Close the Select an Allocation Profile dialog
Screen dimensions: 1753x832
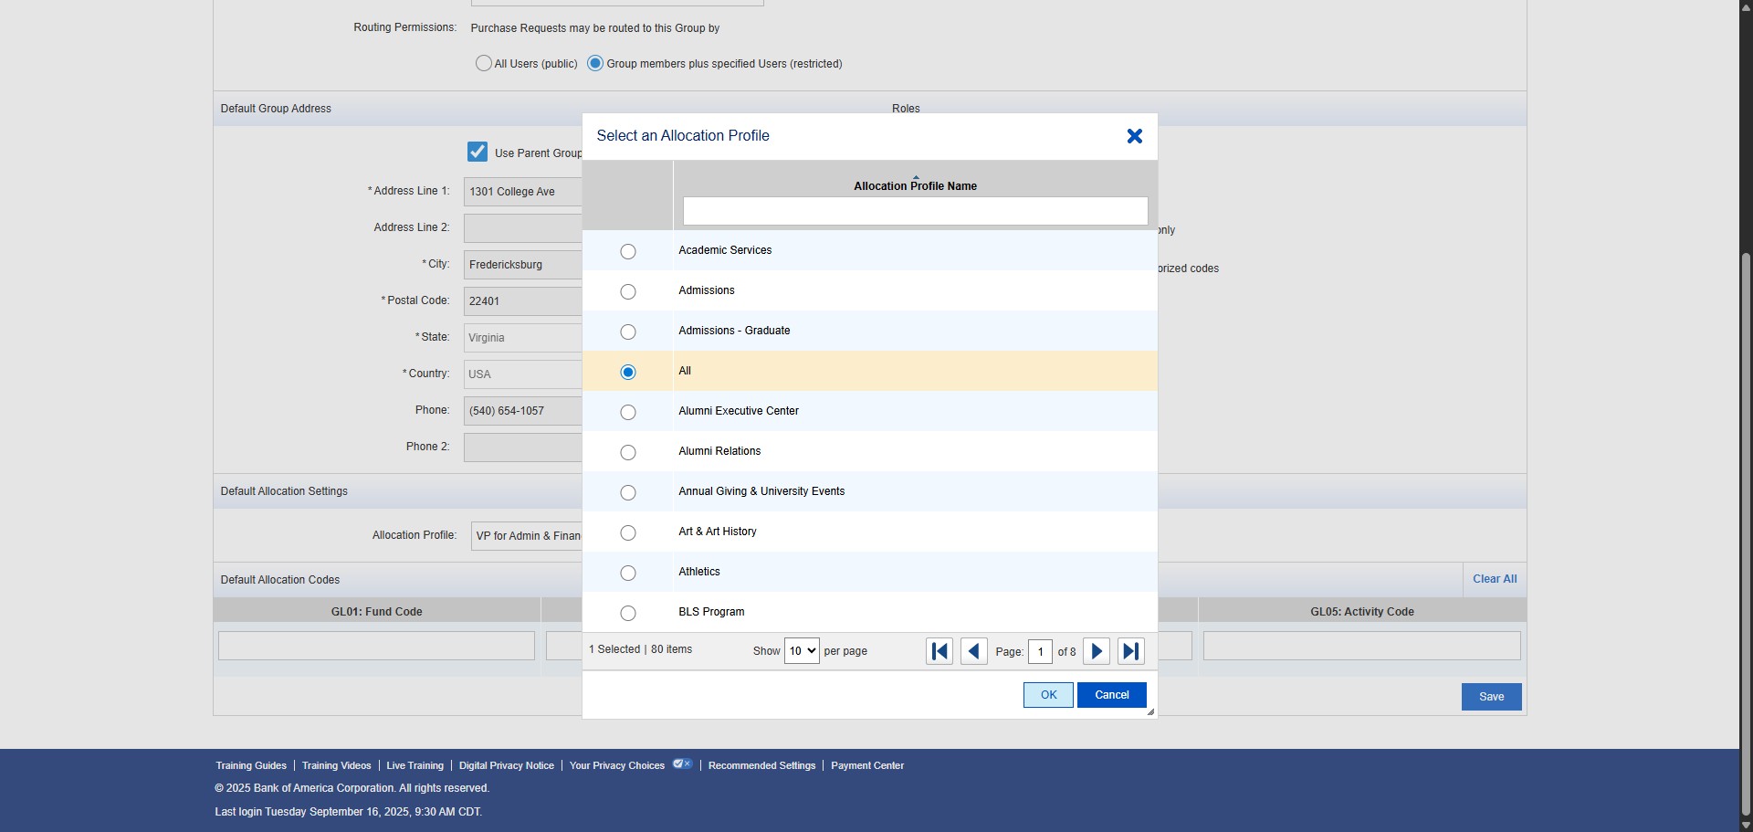click(x=1134, y=136)
